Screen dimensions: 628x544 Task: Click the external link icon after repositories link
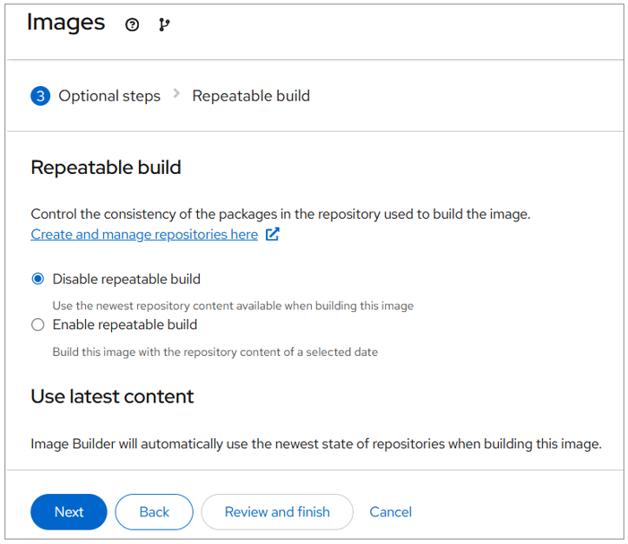272,235
